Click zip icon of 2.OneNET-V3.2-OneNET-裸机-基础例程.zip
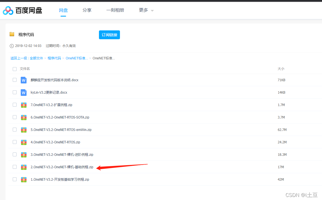Viewport: 322px width, 200px height. click(x=23, y=167)
